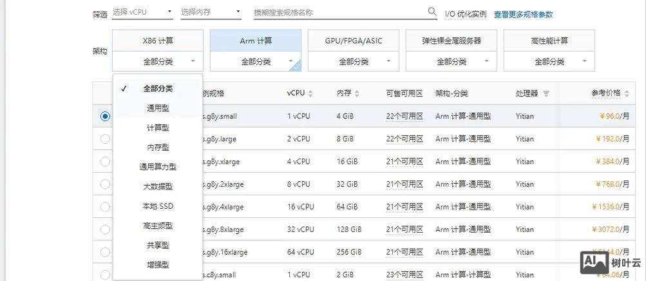Click the 16 vCPU cell

pyautogui.click(x=301, y=207)
